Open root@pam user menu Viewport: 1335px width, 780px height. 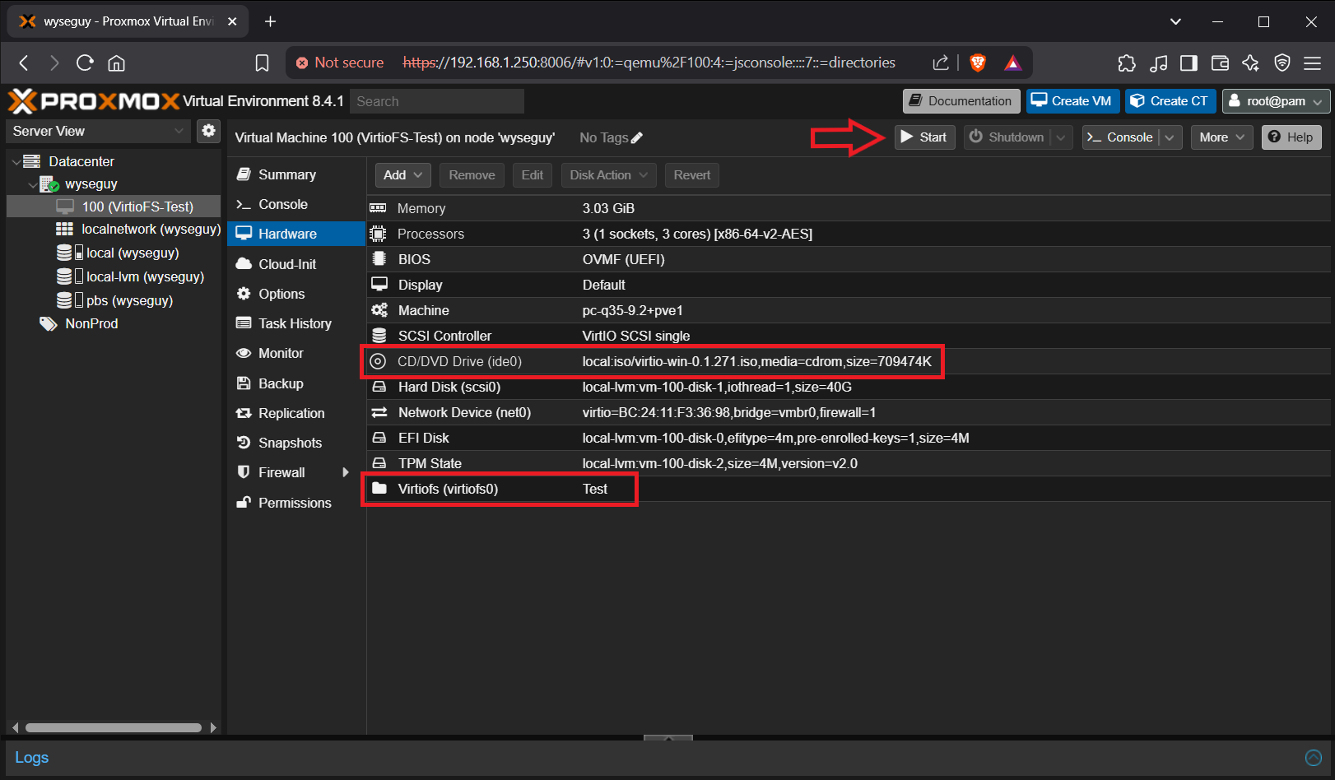click(x=1277, y=101)
